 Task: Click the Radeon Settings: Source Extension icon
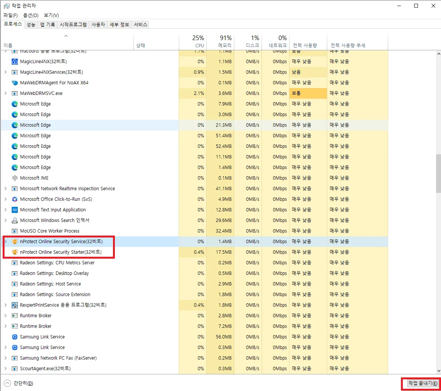pyautogui.click(x=15, y=295)
